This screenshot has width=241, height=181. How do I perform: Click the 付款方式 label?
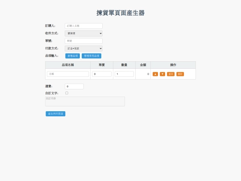(x=52, y=48)
